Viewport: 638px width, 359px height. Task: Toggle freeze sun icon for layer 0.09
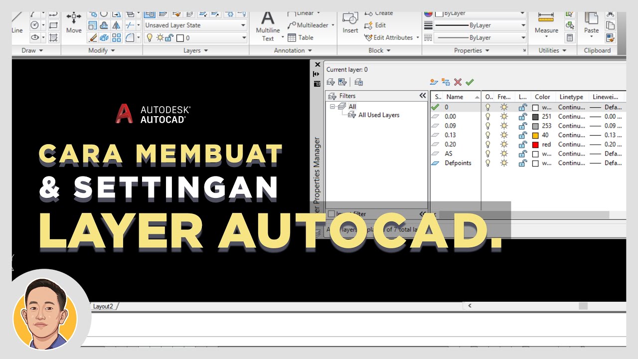point(504,126)
